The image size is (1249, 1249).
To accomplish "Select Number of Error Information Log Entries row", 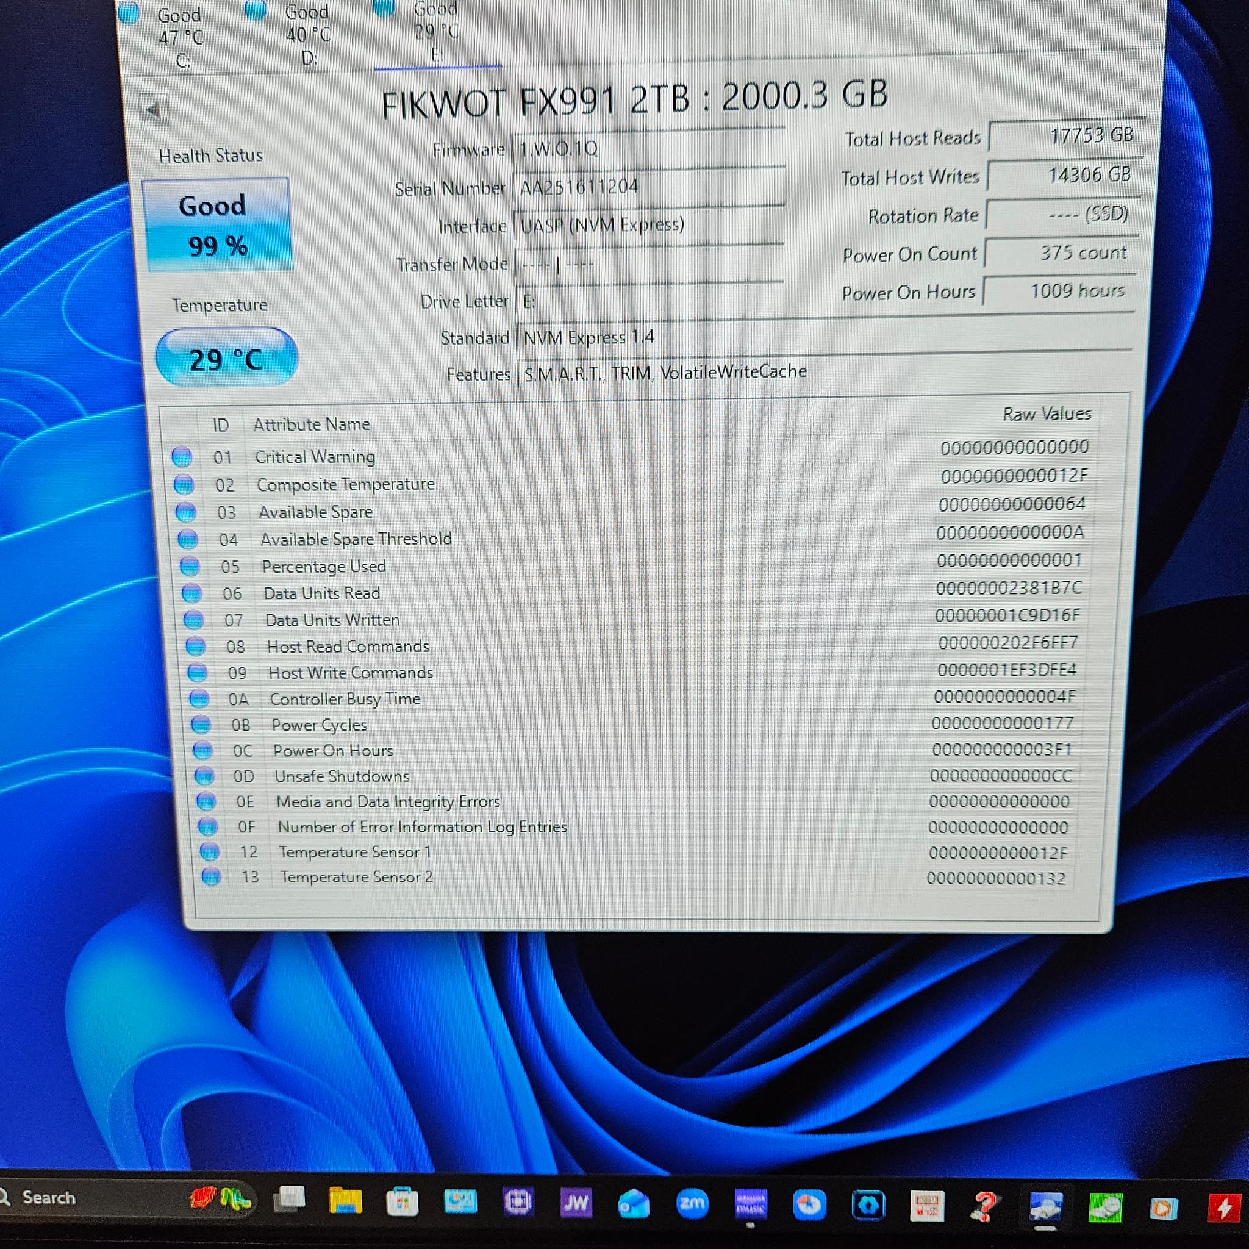I will (635, 827).
